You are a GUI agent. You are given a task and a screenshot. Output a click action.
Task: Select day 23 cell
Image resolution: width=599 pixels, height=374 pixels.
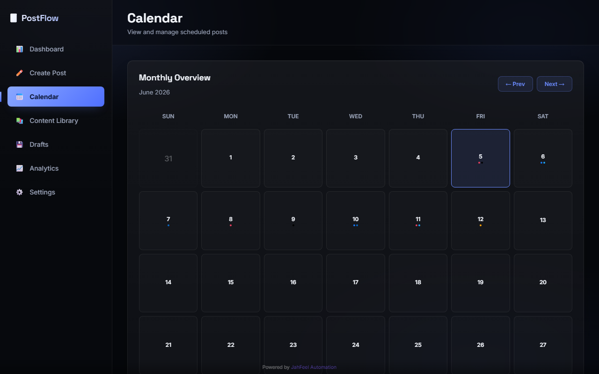click(x=293, y=345)
